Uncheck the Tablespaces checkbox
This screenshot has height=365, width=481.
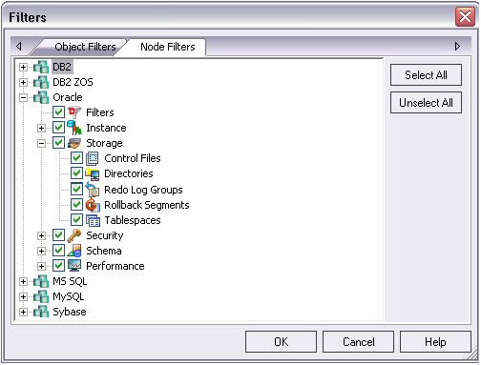76,220
